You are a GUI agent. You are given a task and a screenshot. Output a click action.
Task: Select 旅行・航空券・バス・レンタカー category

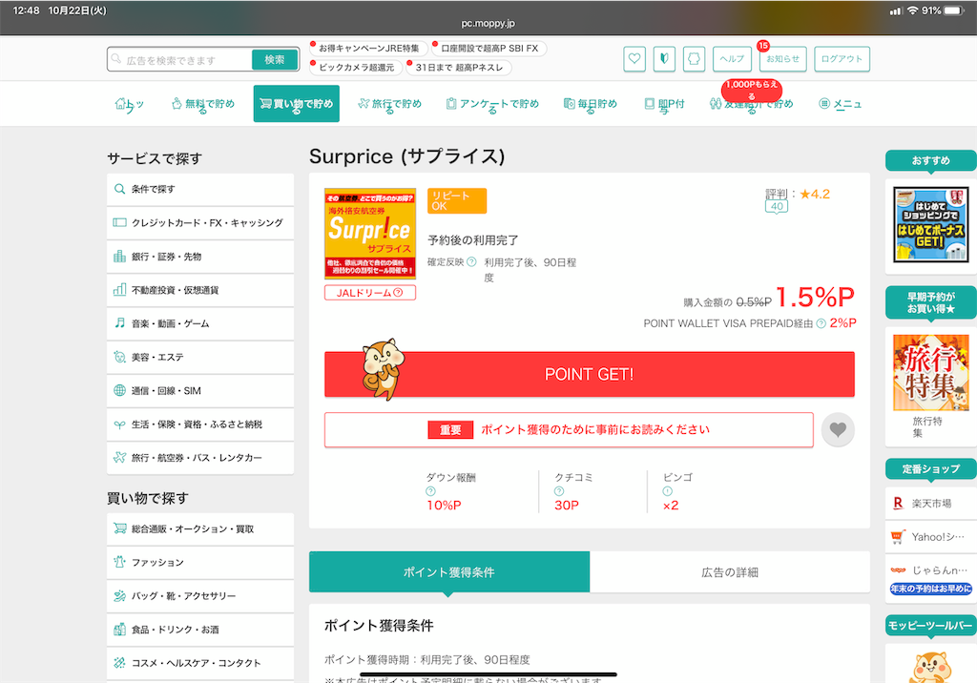click(200, 458)
